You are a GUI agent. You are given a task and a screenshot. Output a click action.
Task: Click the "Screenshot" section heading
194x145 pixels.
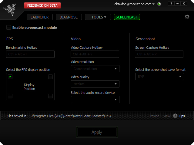[x=145, y=39]
